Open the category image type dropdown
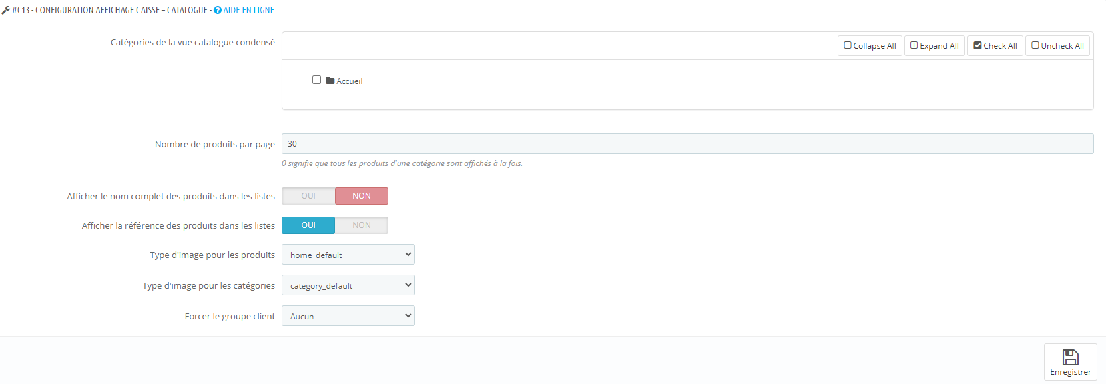Image resolution: width=1106 pixels, height=384 pixels. click(348, 285)
